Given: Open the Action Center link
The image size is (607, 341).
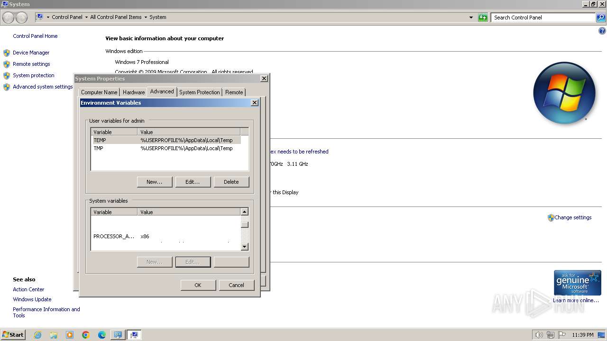Looking at the screenshot, I should pos(28,289).
